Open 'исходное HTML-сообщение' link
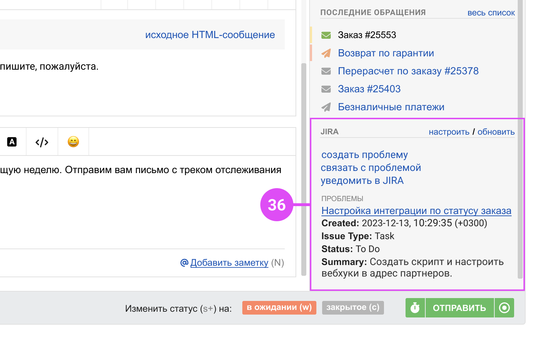540x339 pixels. tap(210, 35)
